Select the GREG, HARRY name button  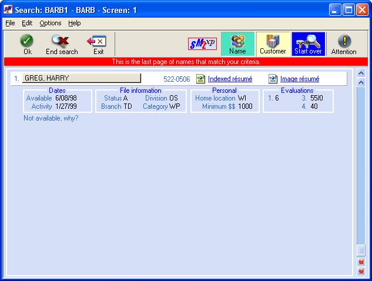click(x=81, y=78)
